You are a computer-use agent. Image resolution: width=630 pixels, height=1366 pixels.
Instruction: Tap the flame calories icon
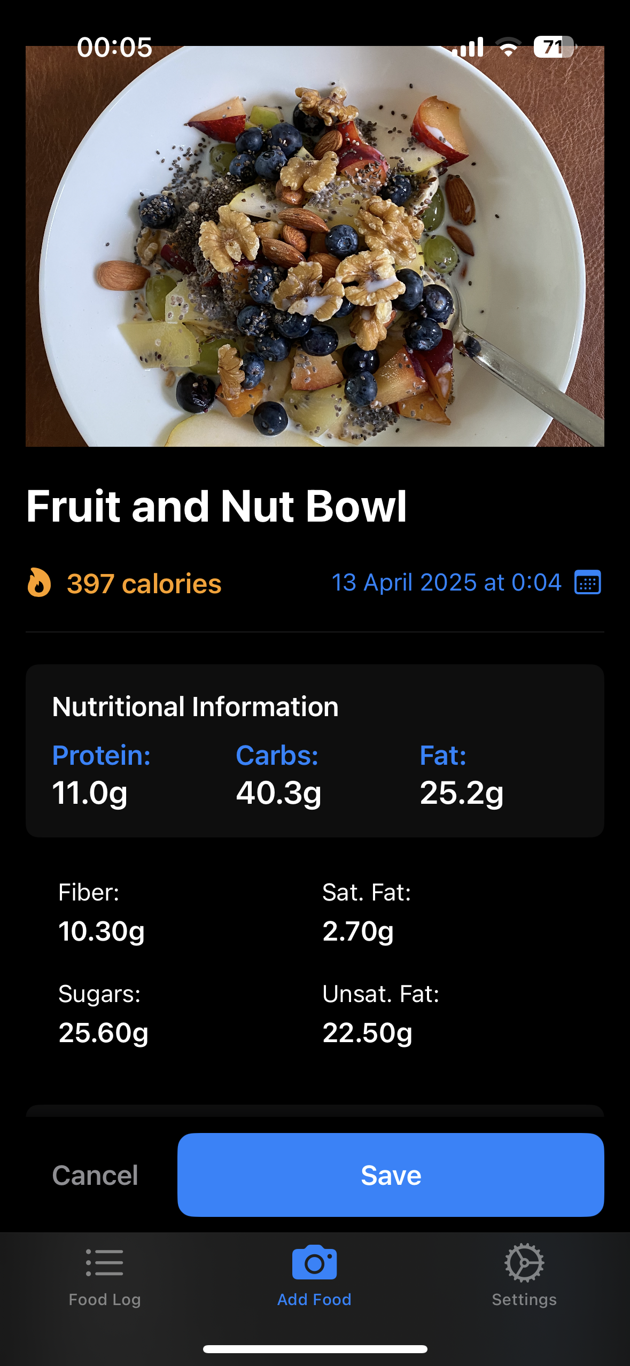coord(39,583)
